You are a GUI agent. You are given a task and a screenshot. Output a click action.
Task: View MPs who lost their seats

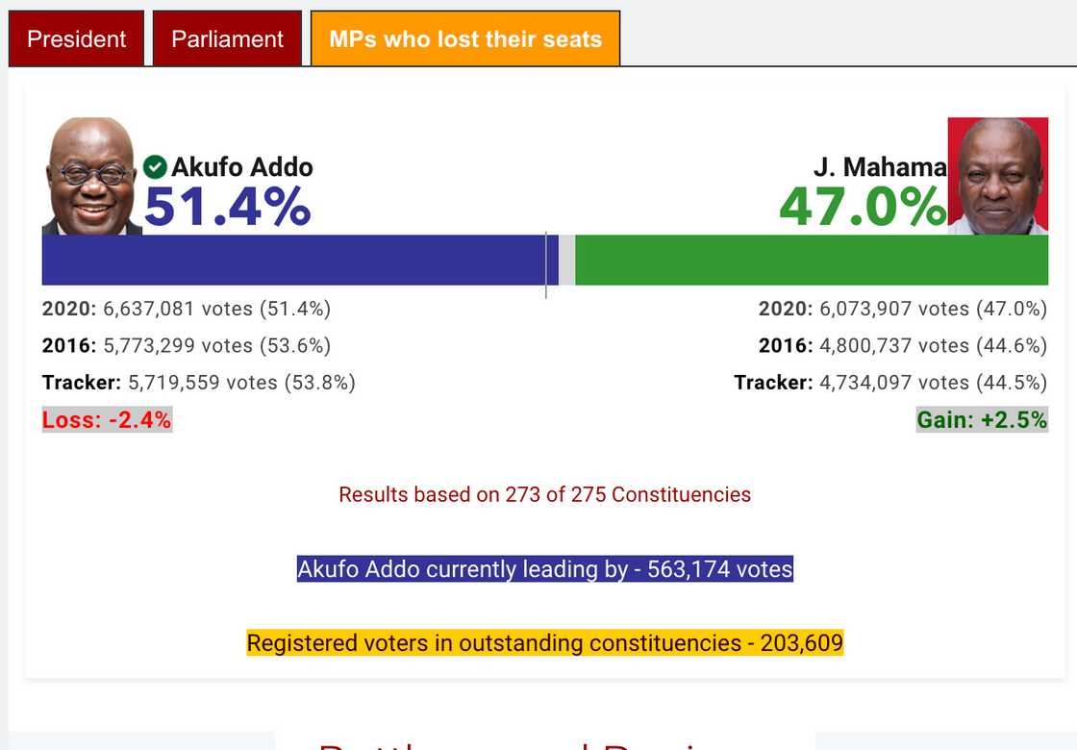pyautogui.click(x=465, y=37)
